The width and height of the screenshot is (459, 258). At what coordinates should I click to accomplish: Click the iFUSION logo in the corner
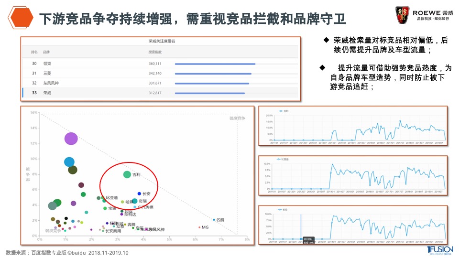point(440,249)
